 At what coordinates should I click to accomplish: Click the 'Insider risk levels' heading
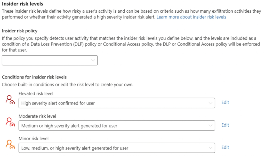point(22,4)
